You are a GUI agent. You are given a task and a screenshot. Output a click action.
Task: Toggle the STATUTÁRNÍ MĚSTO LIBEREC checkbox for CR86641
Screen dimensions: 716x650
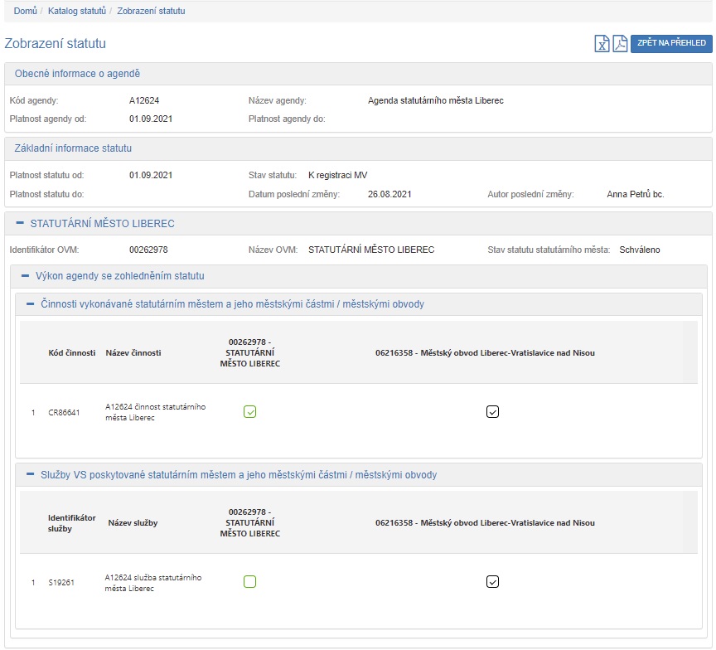point(250,411)
